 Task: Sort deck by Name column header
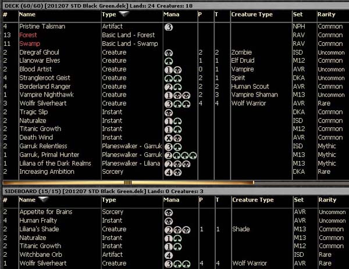tap(27, 15)
